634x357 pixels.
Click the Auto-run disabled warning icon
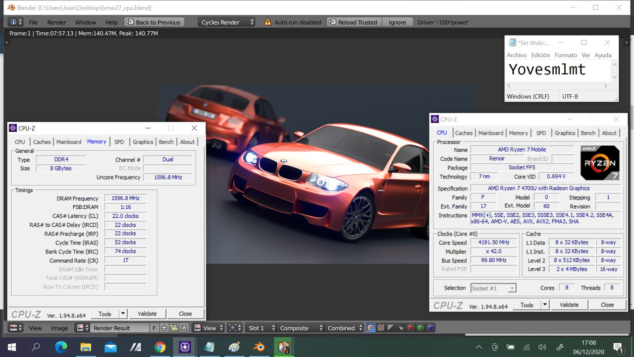267,22
